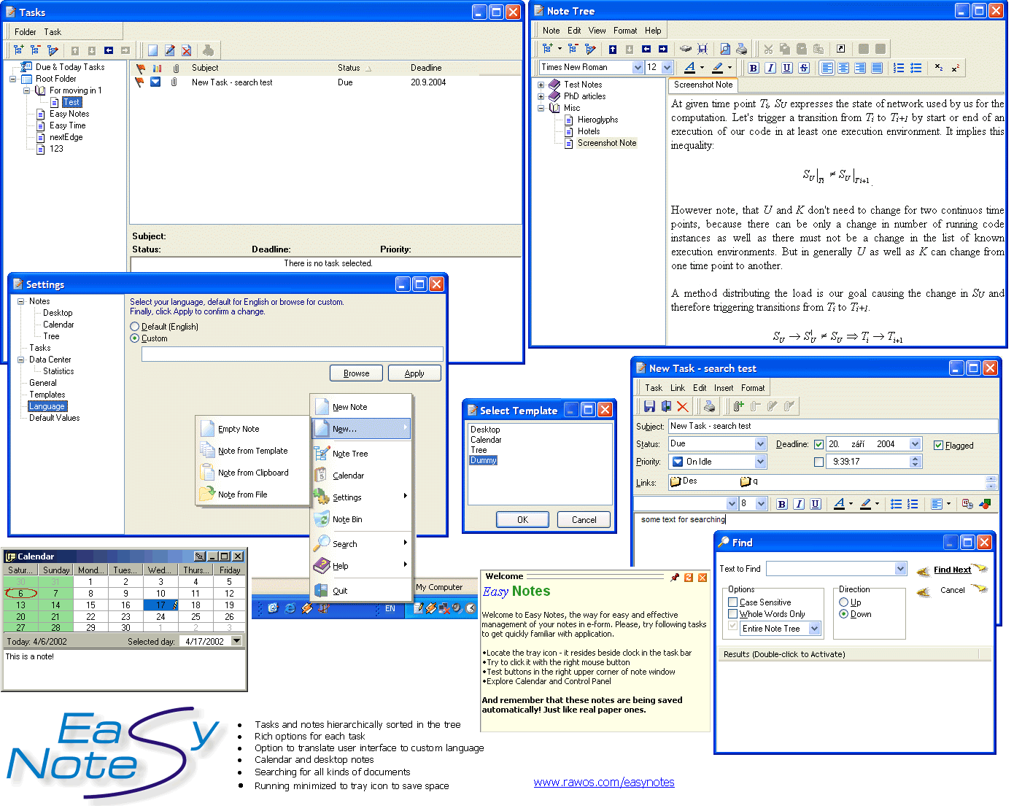Click the new task icon in Tasks window

153,50
